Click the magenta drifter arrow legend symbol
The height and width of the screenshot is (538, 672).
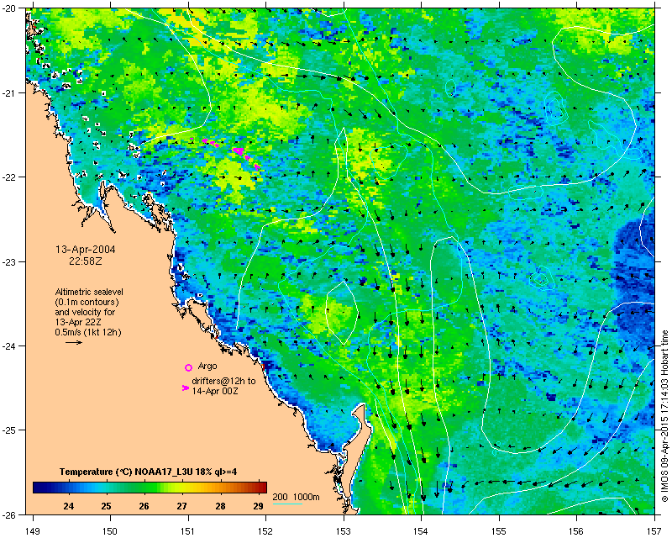point(185,388)
